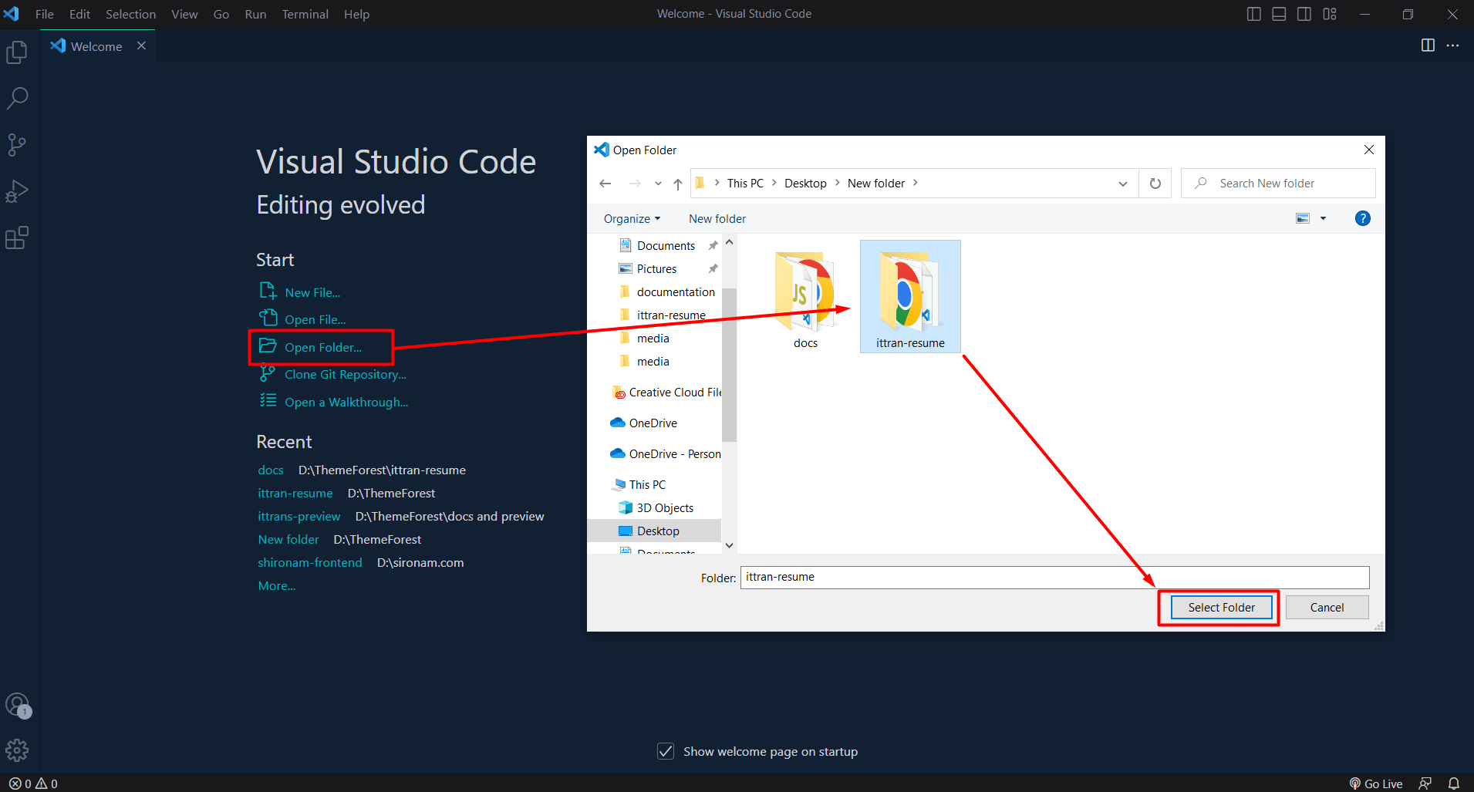Open recent shironam-frontend project
Screen dimensions: 1474x792
tap(310, 562)
